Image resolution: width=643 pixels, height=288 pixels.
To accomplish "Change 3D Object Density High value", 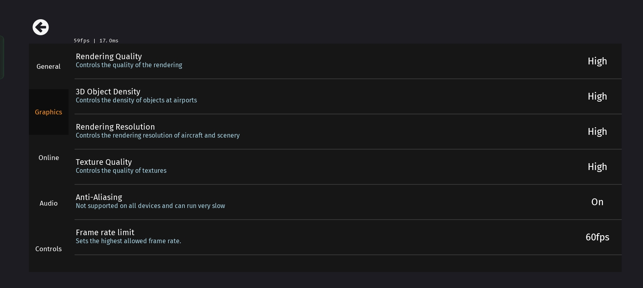I will pyautogui.click(x=597, y=96).
